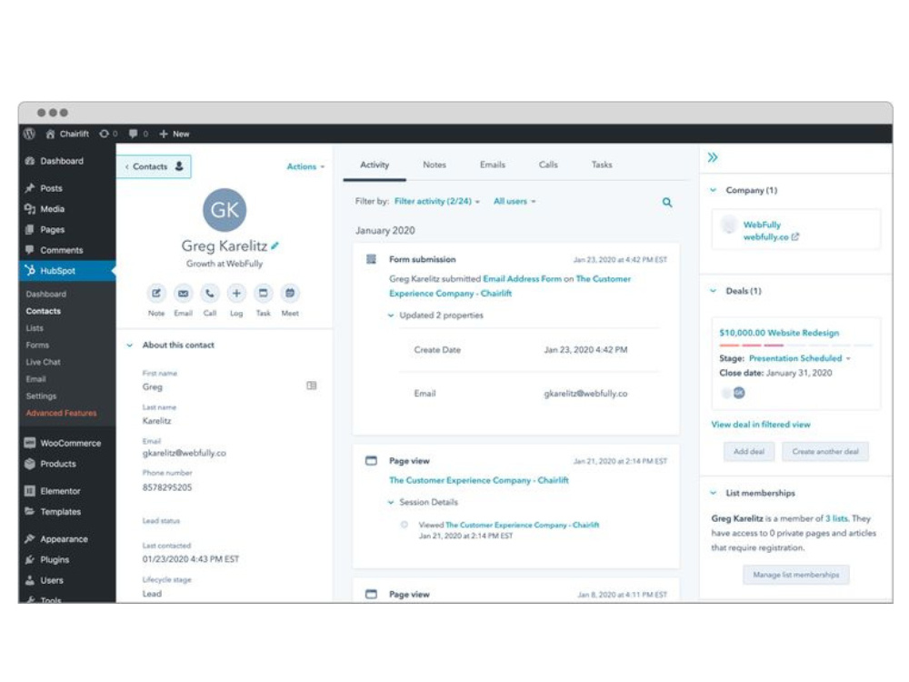
Task: Click the Meet calendar icon
Action: [290, 294]
